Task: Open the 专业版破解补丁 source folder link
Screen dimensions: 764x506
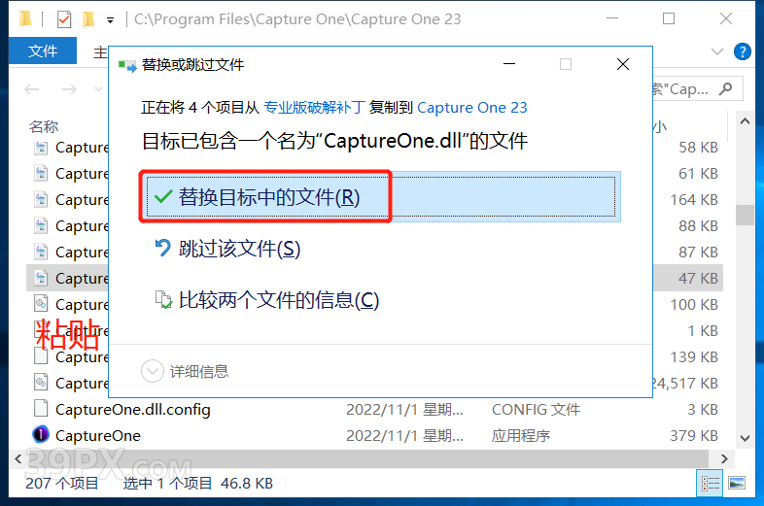Action: click(314, 107)
